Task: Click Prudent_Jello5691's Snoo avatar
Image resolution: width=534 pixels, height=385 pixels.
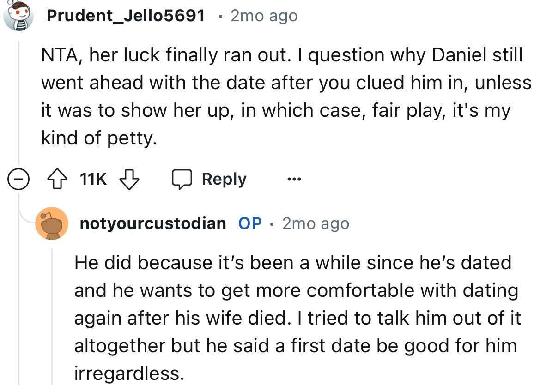Action: pos(18,15)
